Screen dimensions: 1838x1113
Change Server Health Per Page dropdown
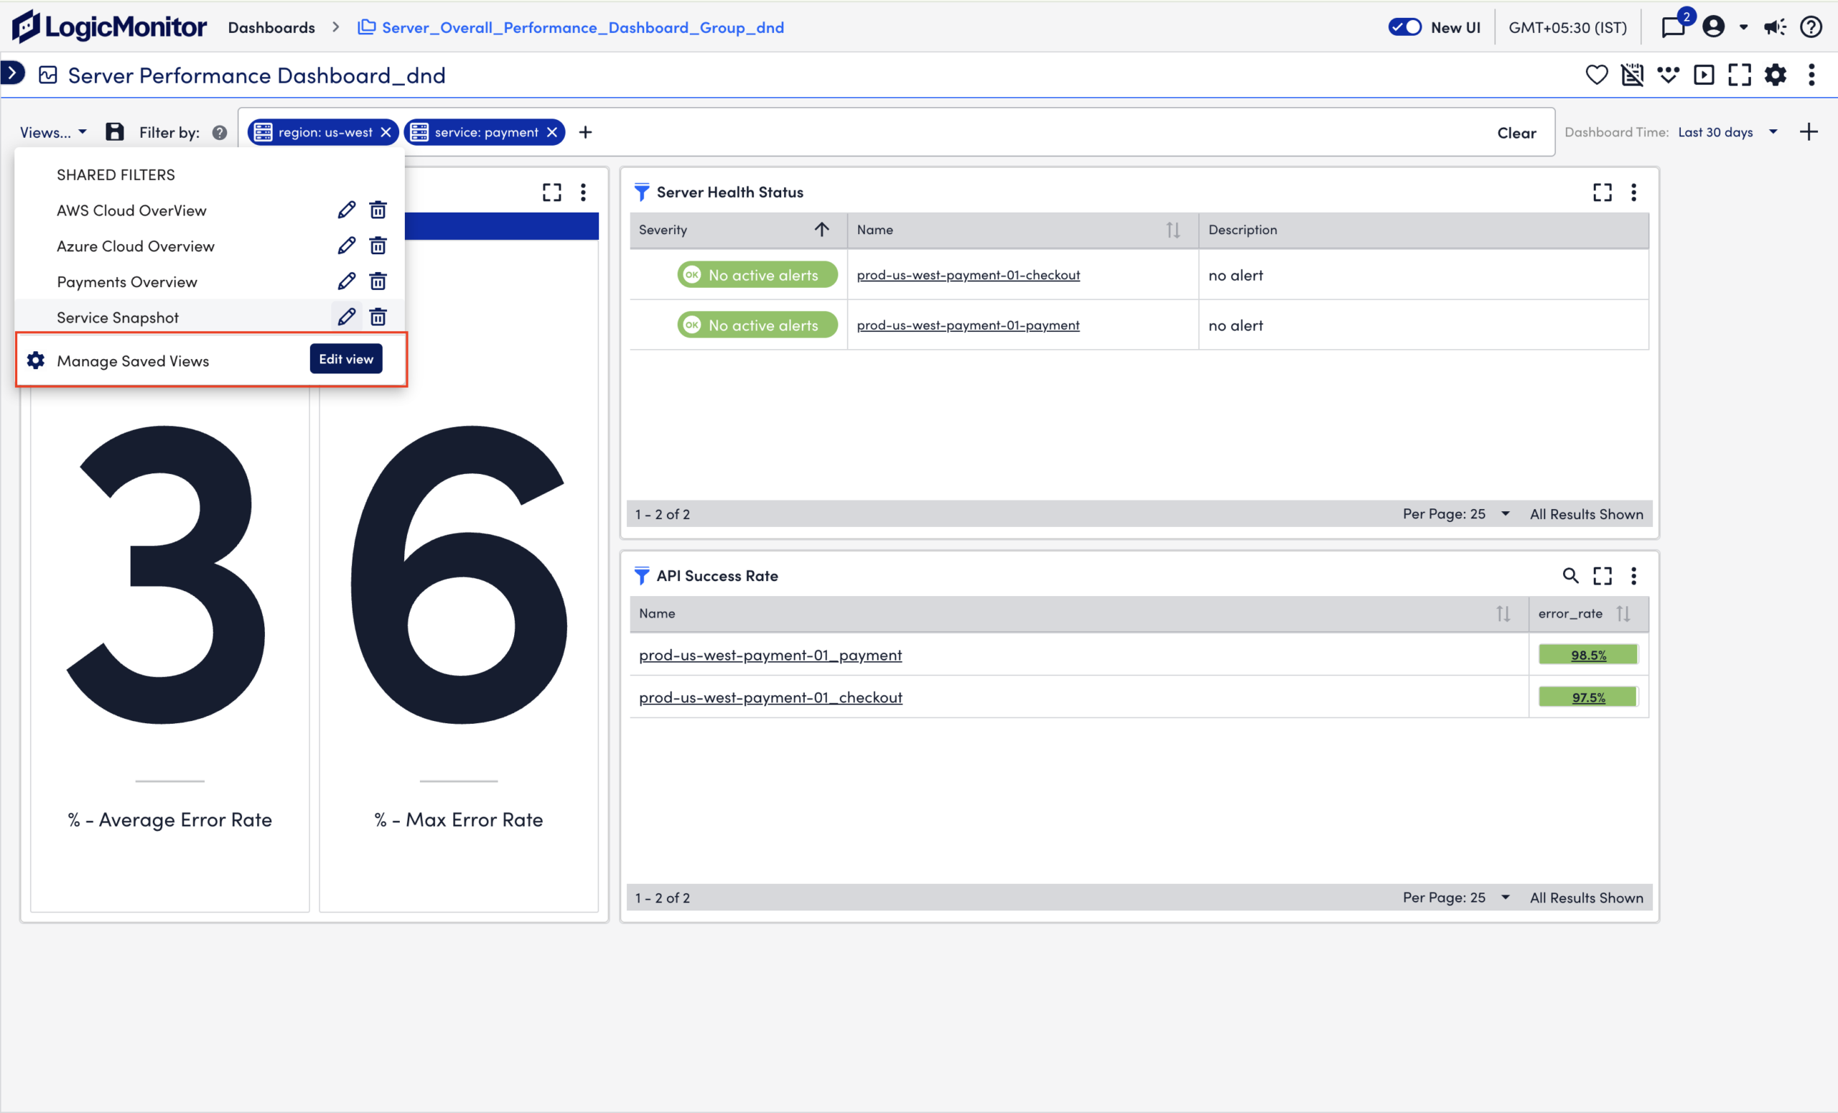pyautogui.click(x=1456, y=514)
